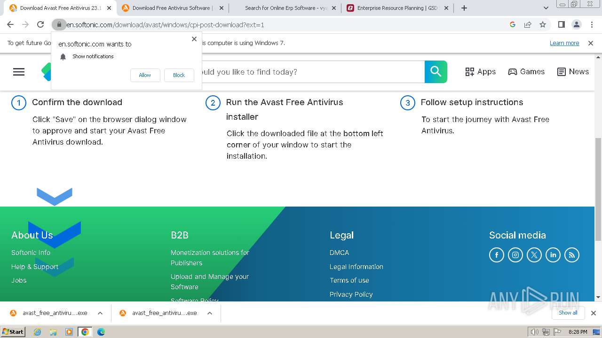The height and width of the screenshot is (338, 602).
Task: Click the green search magnifier button
Action: click(x=436, y=72)
